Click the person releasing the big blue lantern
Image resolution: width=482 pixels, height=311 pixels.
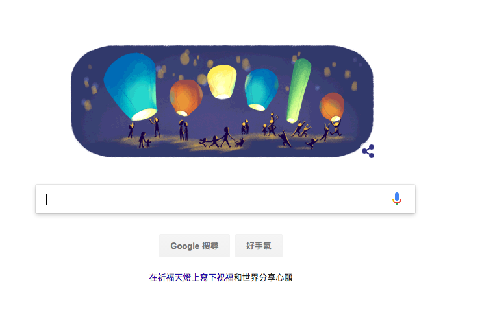[x=155, y=127]
